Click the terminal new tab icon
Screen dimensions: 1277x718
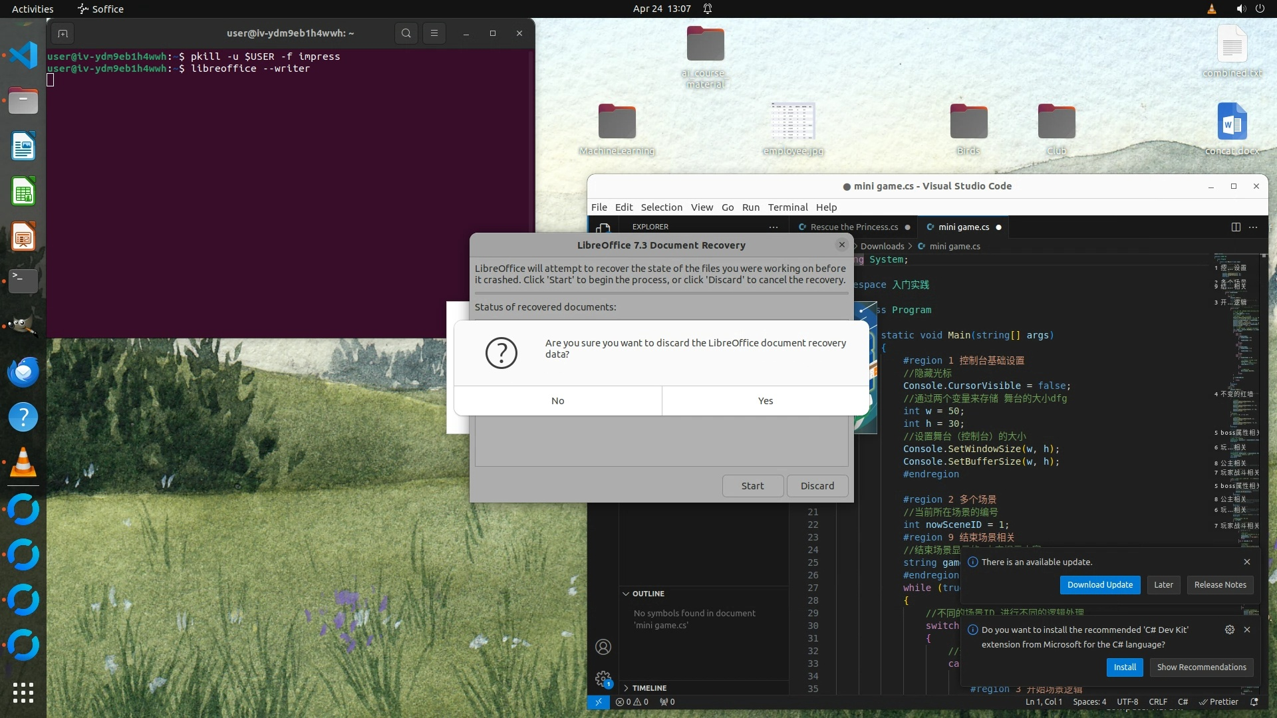point(63,33)
